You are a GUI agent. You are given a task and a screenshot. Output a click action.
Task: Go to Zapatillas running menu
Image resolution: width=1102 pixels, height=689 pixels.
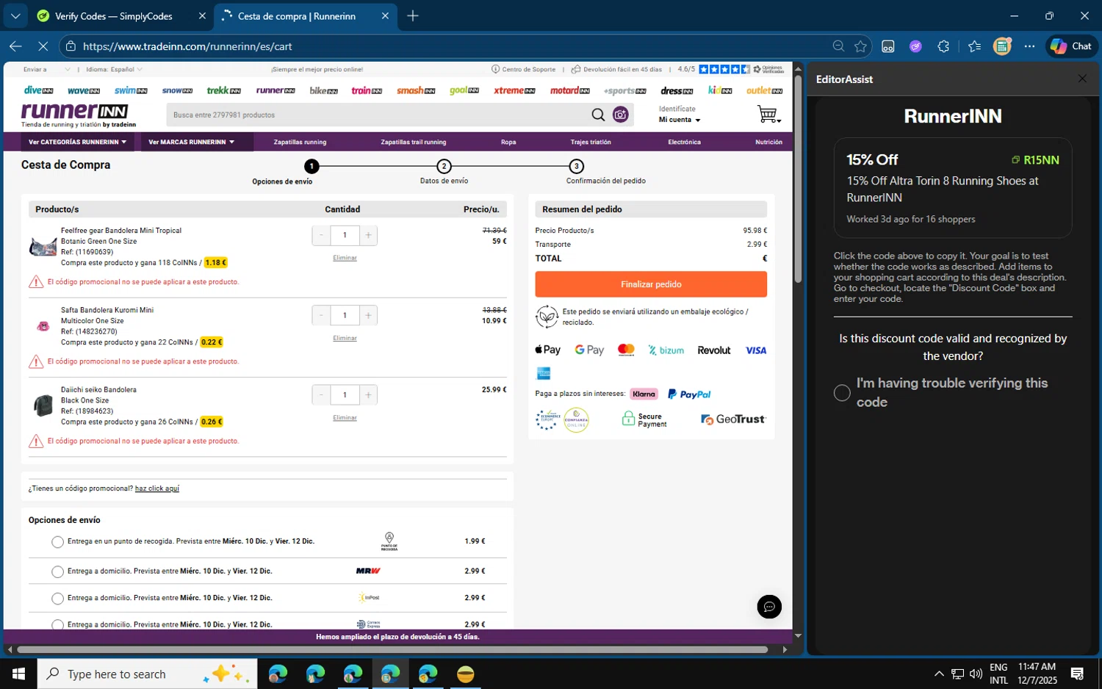(300, 143)
